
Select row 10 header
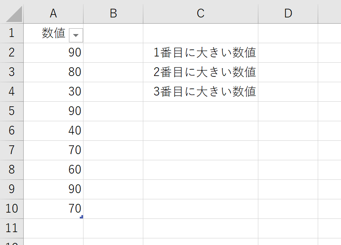click(12, 209)
